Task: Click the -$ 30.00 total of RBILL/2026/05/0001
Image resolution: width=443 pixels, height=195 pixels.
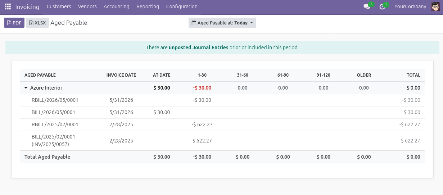Action: (411, 100)
